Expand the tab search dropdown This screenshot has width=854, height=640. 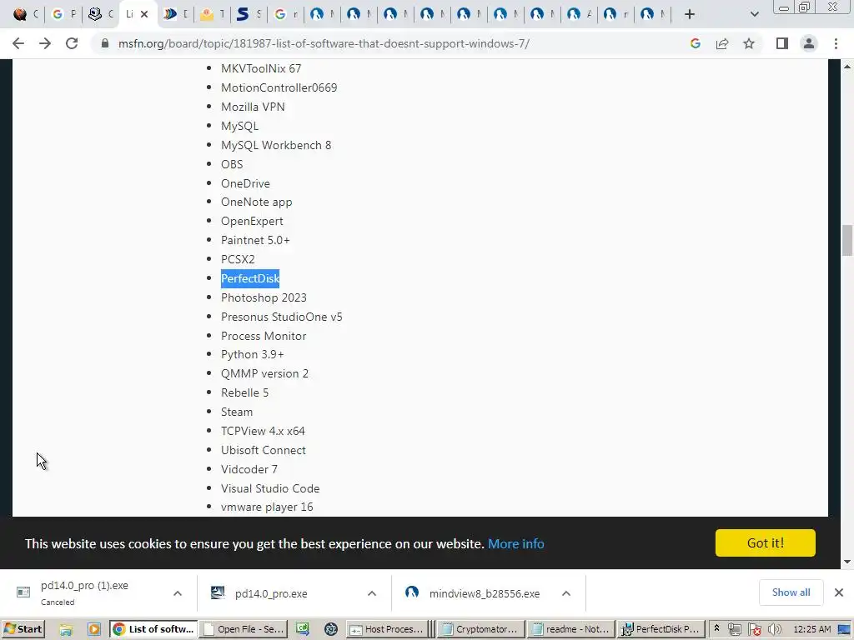coord(754,14)
